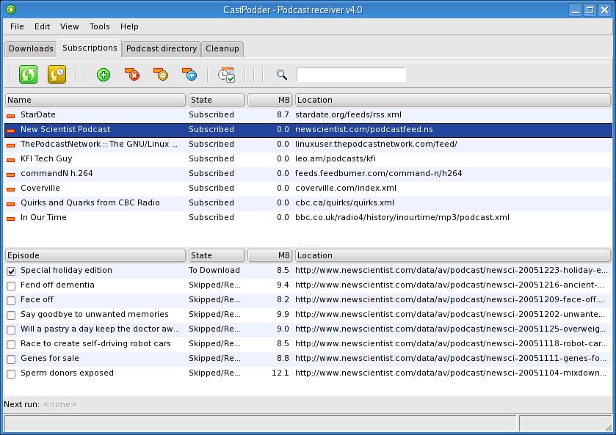Add a new feed with green plus icon
This screenshot has width=616, height=435.
tap(104, 75)
